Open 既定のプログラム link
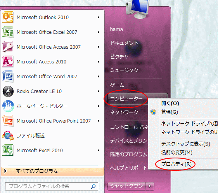This screenshot has width=218, height=193. (129, 154)
